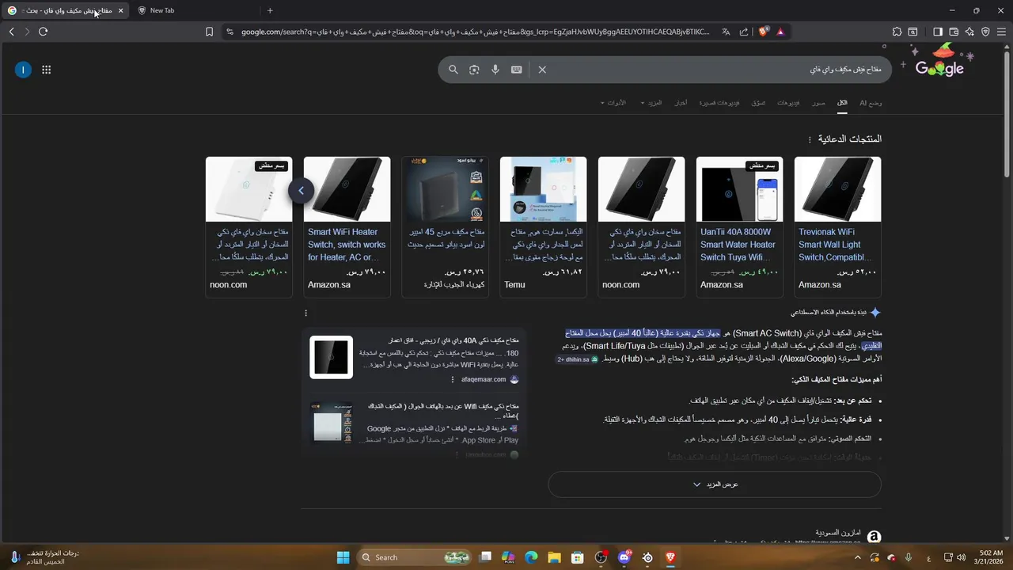The height and width of the screenshot is (570, 1013).
Task: Open the browser main hamburger menu
Action: [x=1001, y=32]
